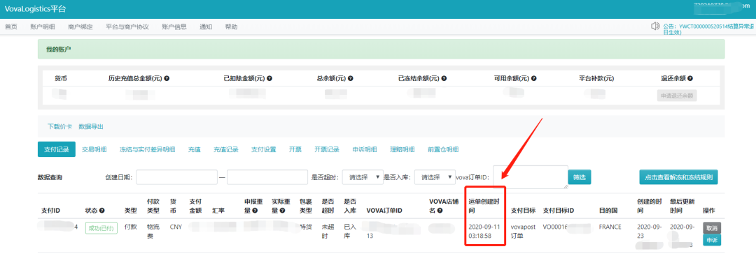Click 取消 button in the payment row
Viewport: 756px width, 256px height.
712,227
